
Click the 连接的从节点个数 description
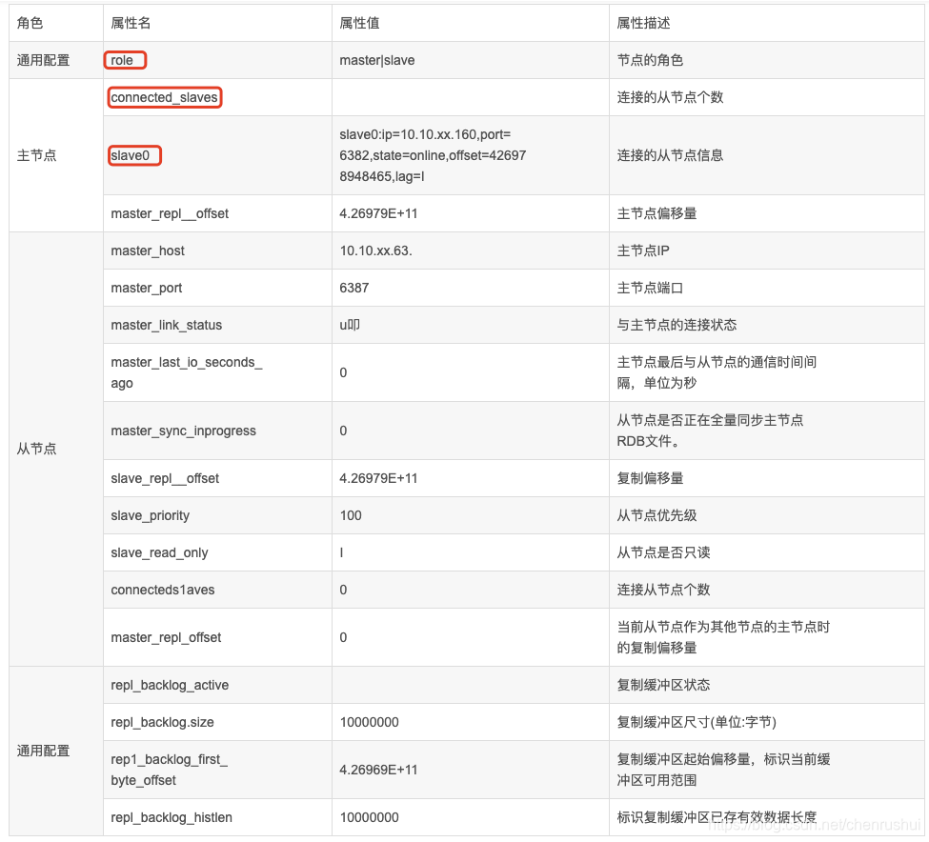click(670, 97)
